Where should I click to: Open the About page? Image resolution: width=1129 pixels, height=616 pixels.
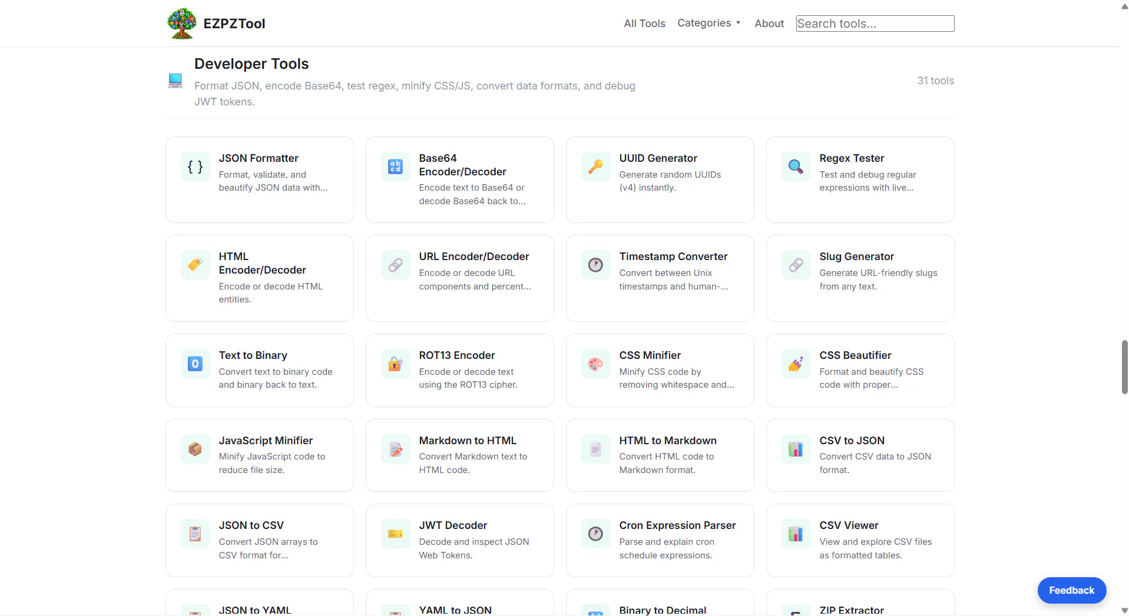769,24
